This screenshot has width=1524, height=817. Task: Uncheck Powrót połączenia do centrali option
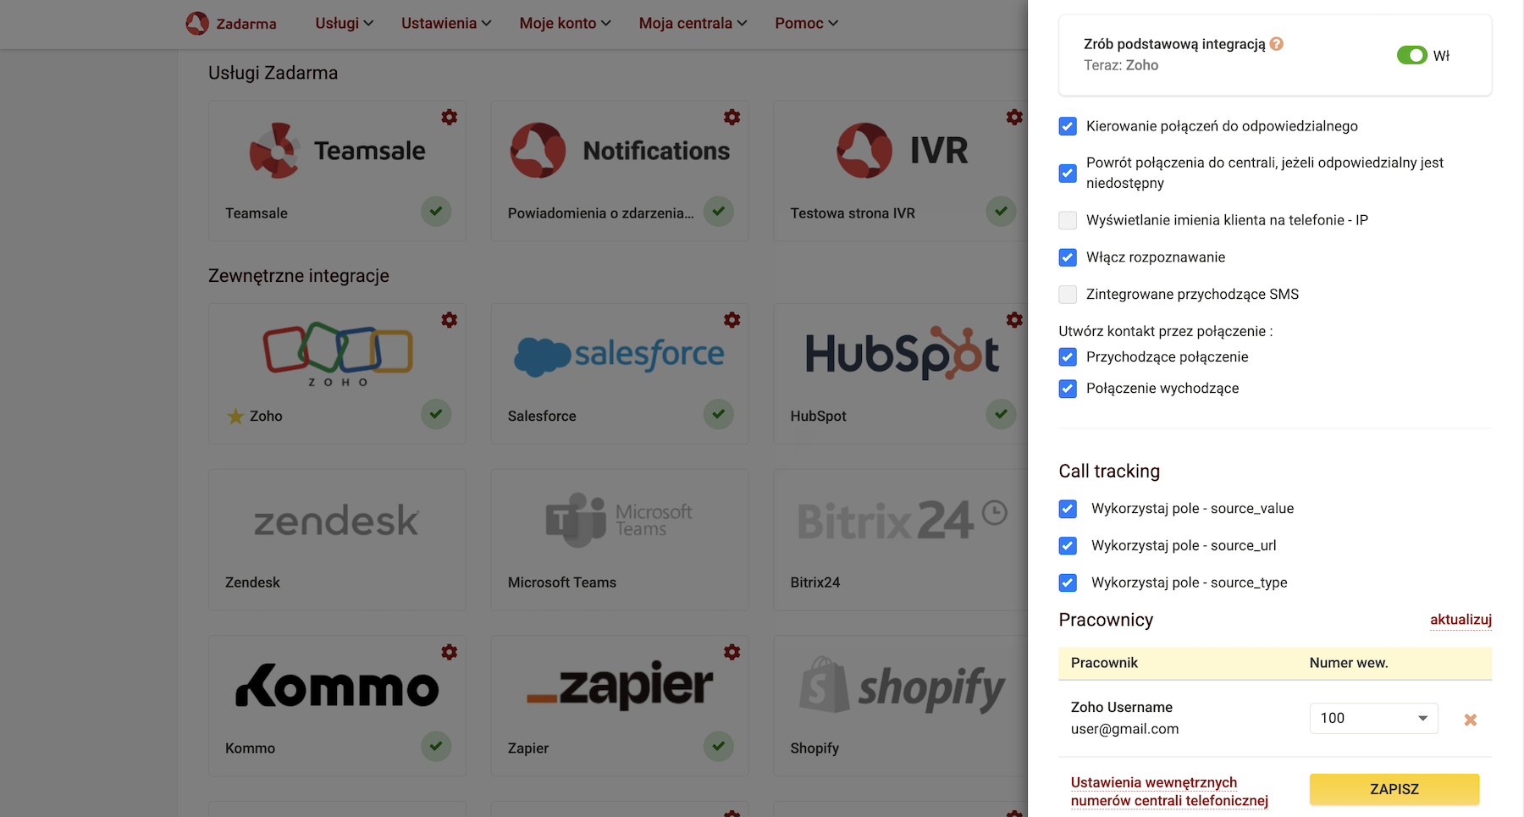point(1068,173)
